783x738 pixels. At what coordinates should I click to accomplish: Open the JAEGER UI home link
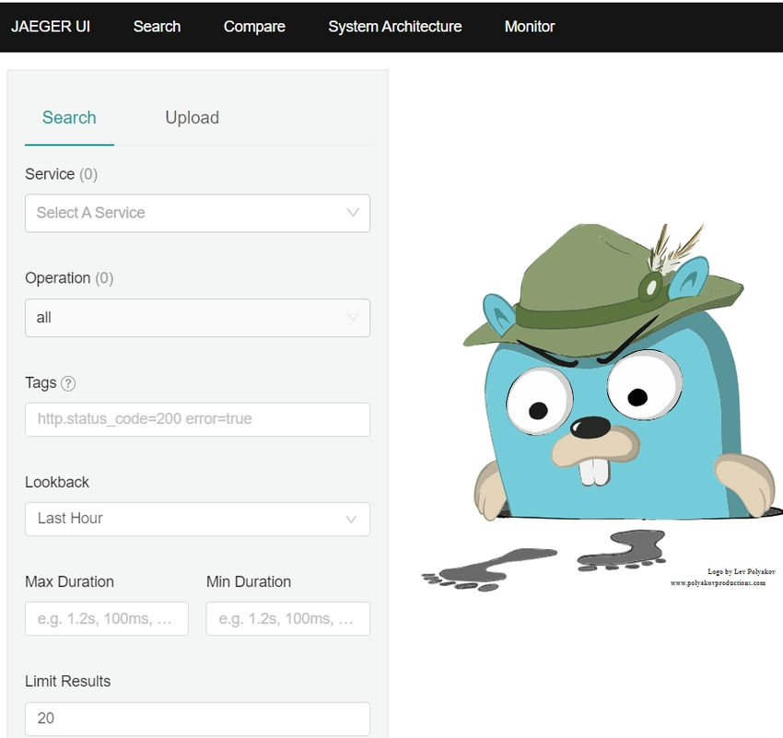coord(51,27)
